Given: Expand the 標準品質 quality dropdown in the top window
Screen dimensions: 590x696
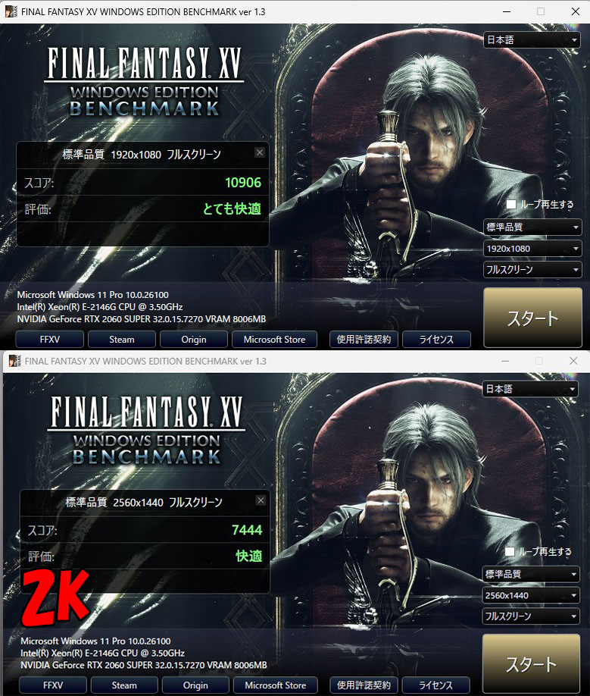Looking at the screenshot, I should [x=532, y=227].
